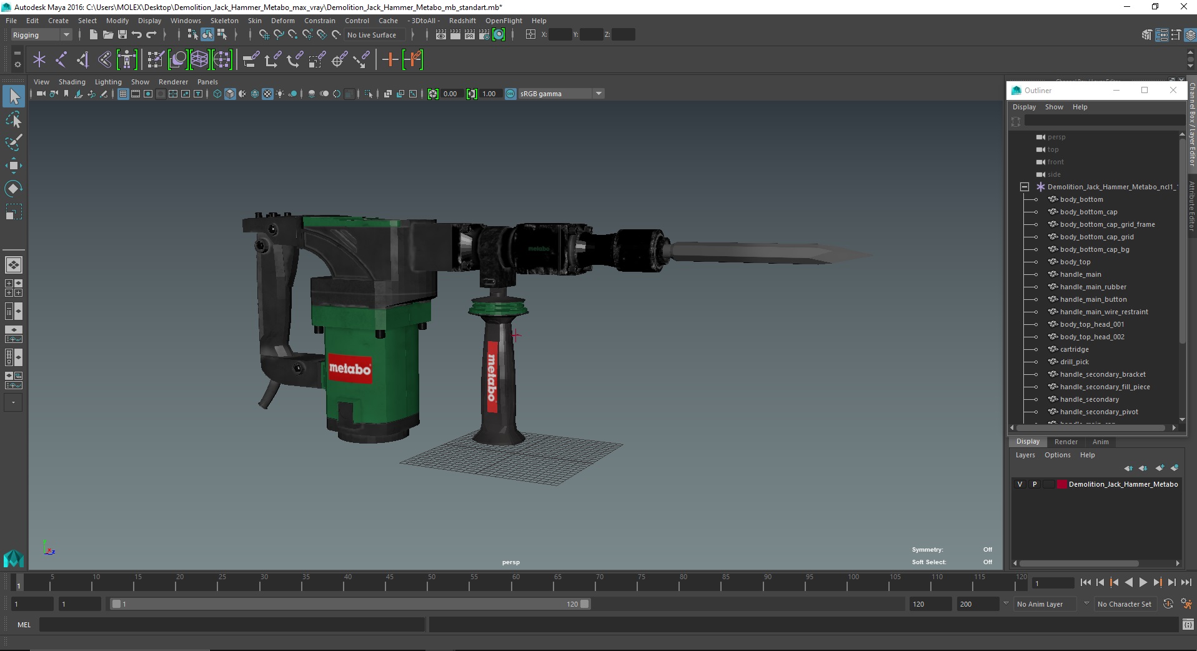This screenshot has height=651, width=1197.
Task: Go to end of playback range
Action: [x=1186, y=582]
